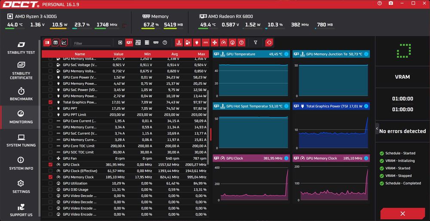Open GPU Temperature graph info icon
430x221 pixels.
point(286,54)
